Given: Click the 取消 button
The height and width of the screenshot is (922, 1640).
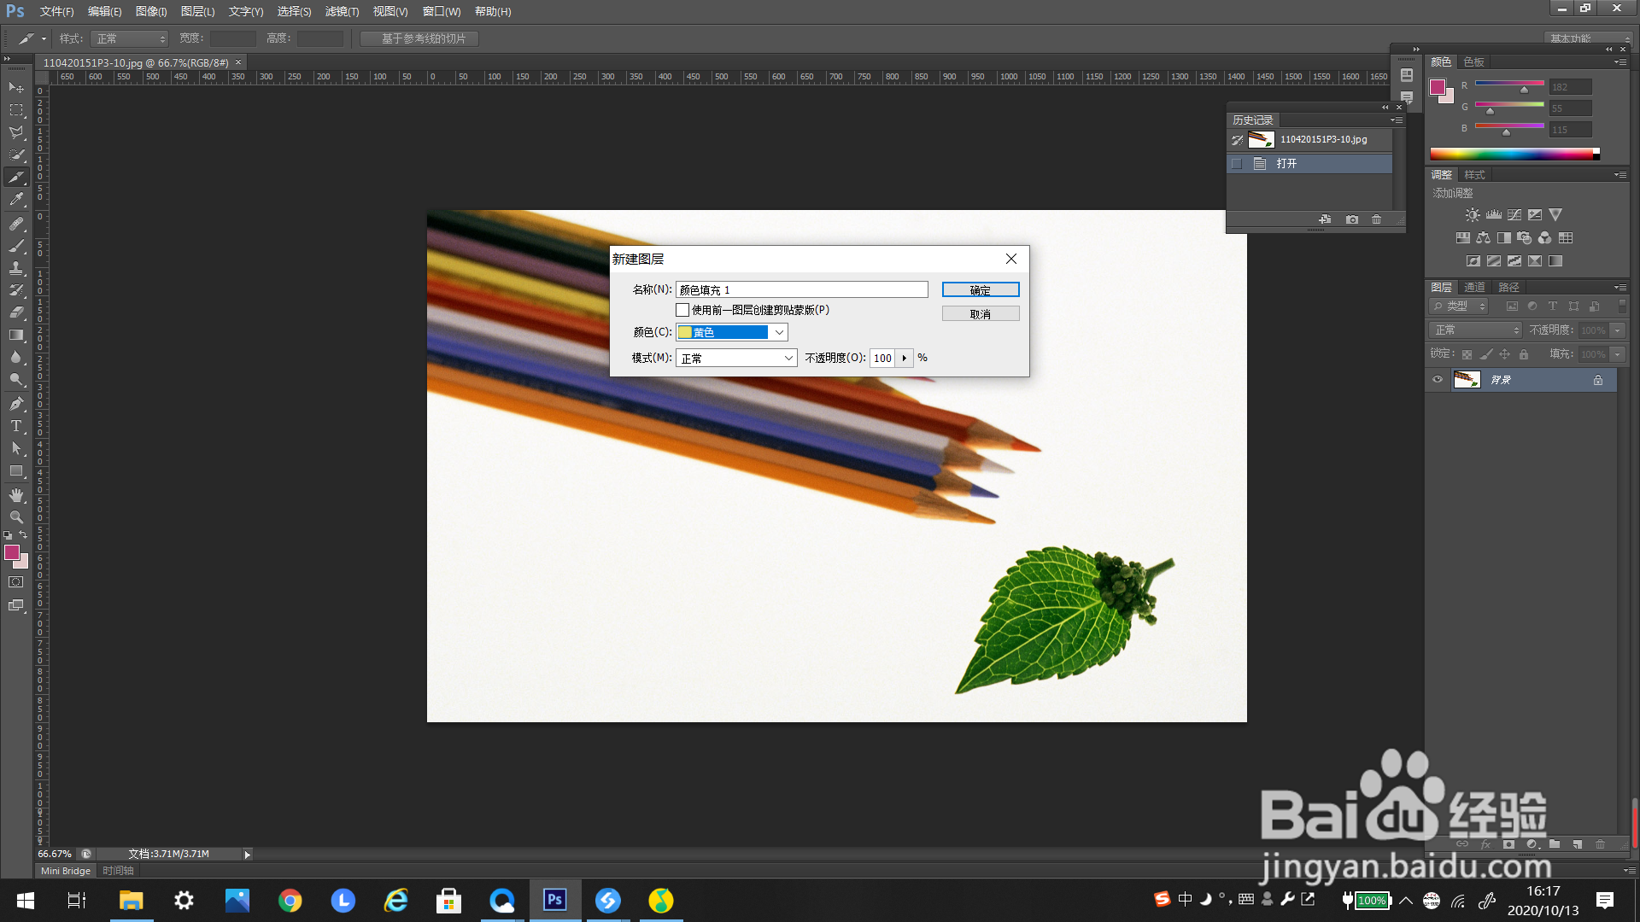Looking at the screenshot, I should [x=981, y=314].
